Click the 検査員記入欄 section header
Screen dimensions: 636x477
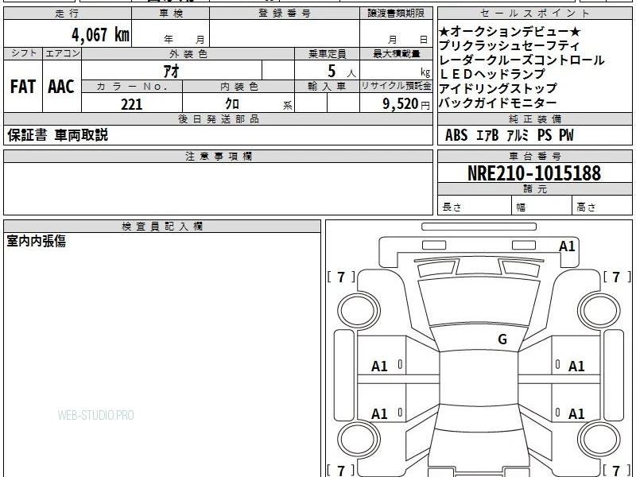click(161, 227)
